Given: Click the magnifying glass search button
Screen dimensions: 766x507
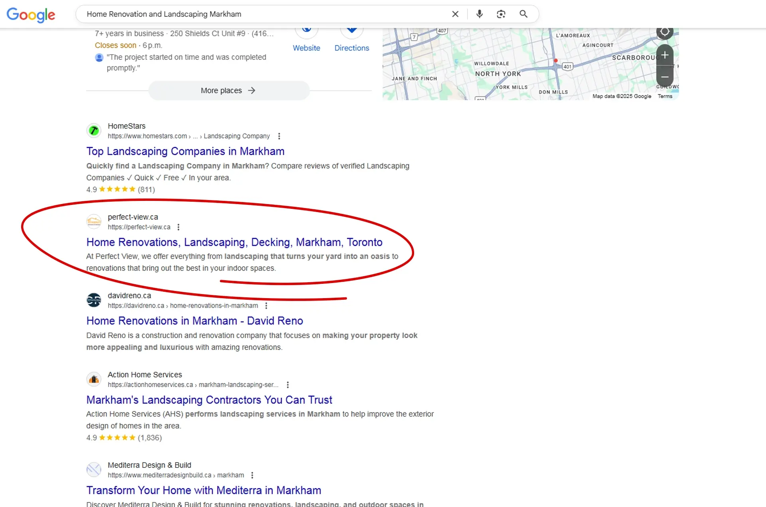Looking at the screenshot, I should coord(523,14).
